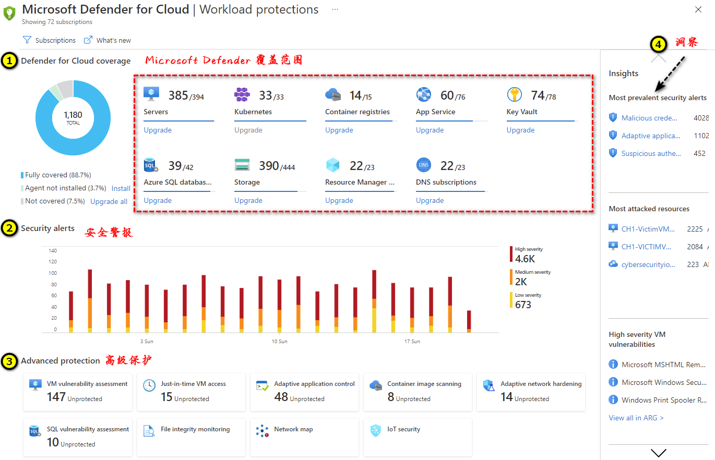
Task: Click Install link for agent not installed
Action: [x=121, y=188]
